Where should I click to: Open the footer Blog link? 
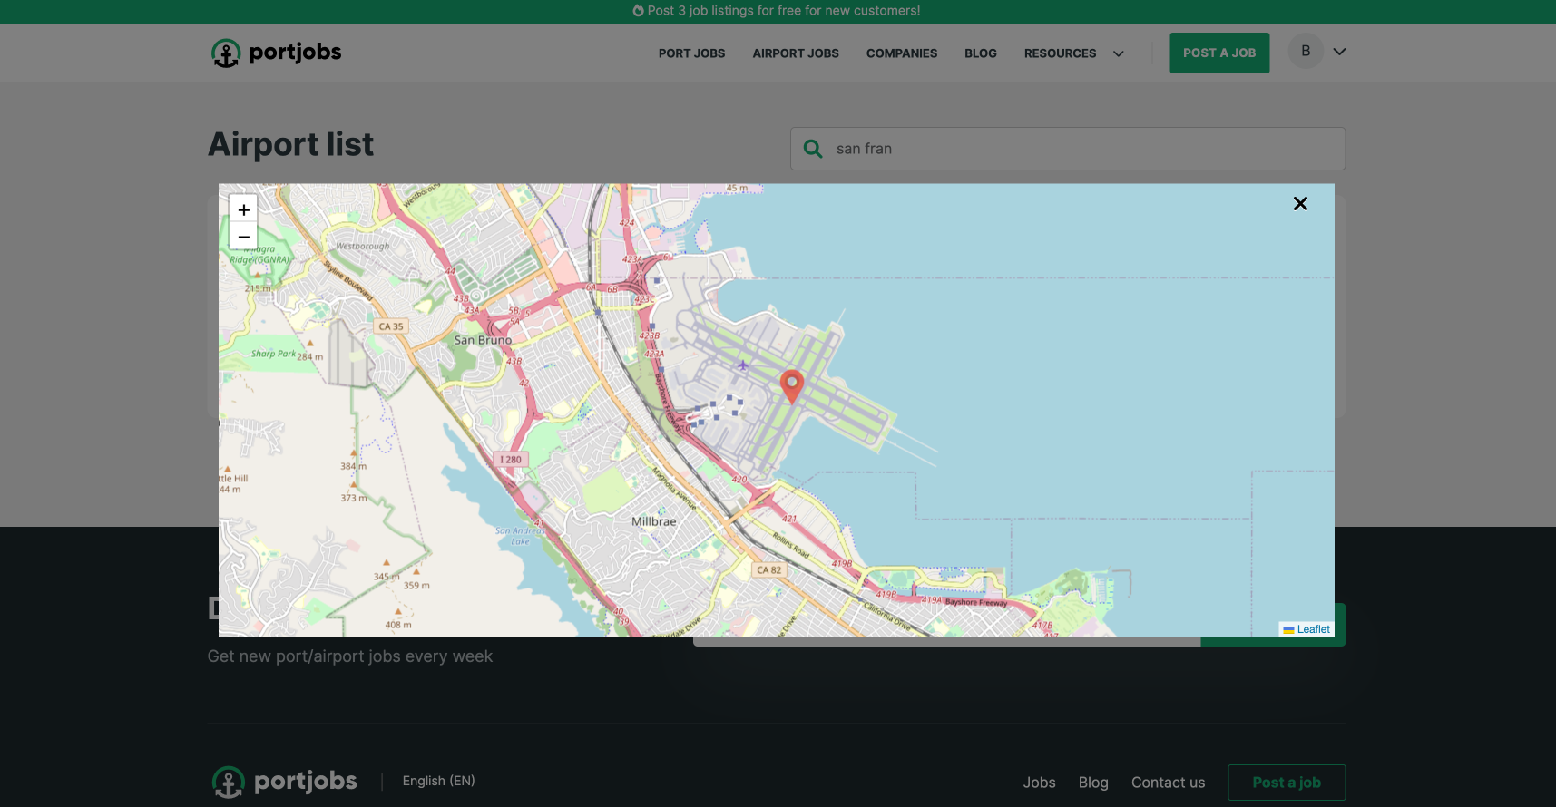click(x=1093, y=783)
